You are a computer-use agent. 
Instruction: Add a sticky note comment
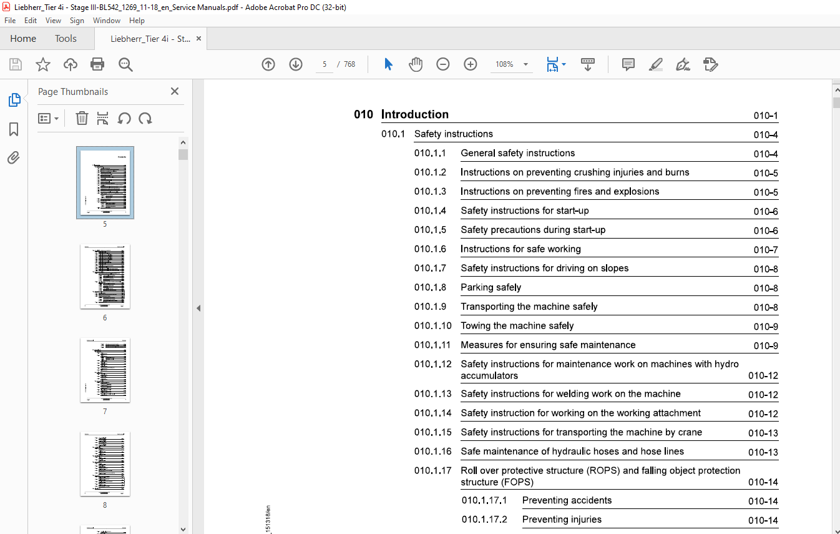click(x=628, y=64)
